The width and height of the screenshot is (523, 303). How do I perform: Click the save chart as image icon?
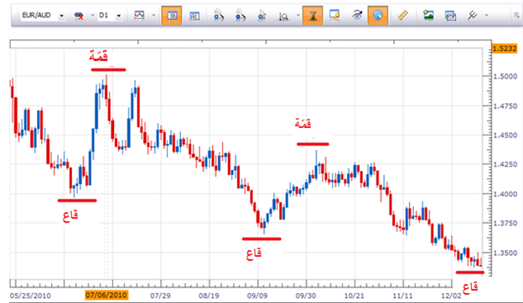(428, 15)
